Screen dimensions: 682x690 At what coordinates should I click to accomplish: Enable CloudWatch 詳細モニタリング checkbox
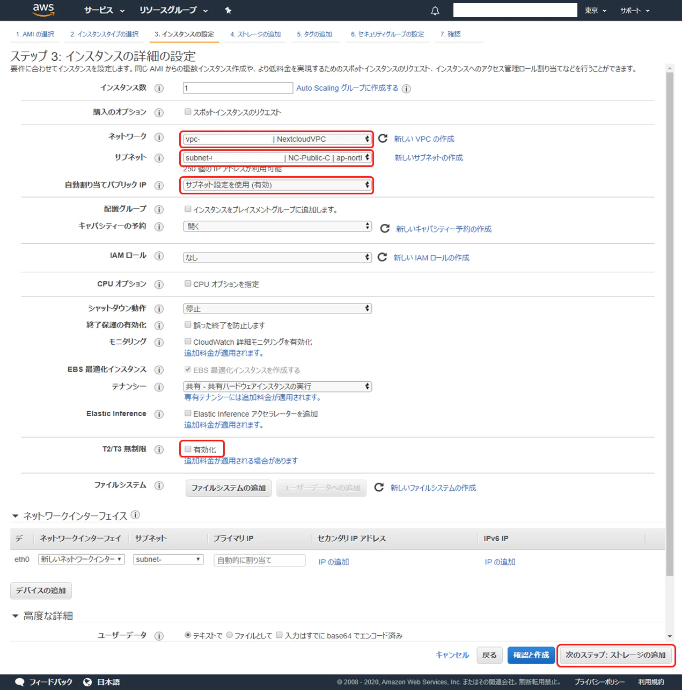pyautogui.click(x=188, y=341)
